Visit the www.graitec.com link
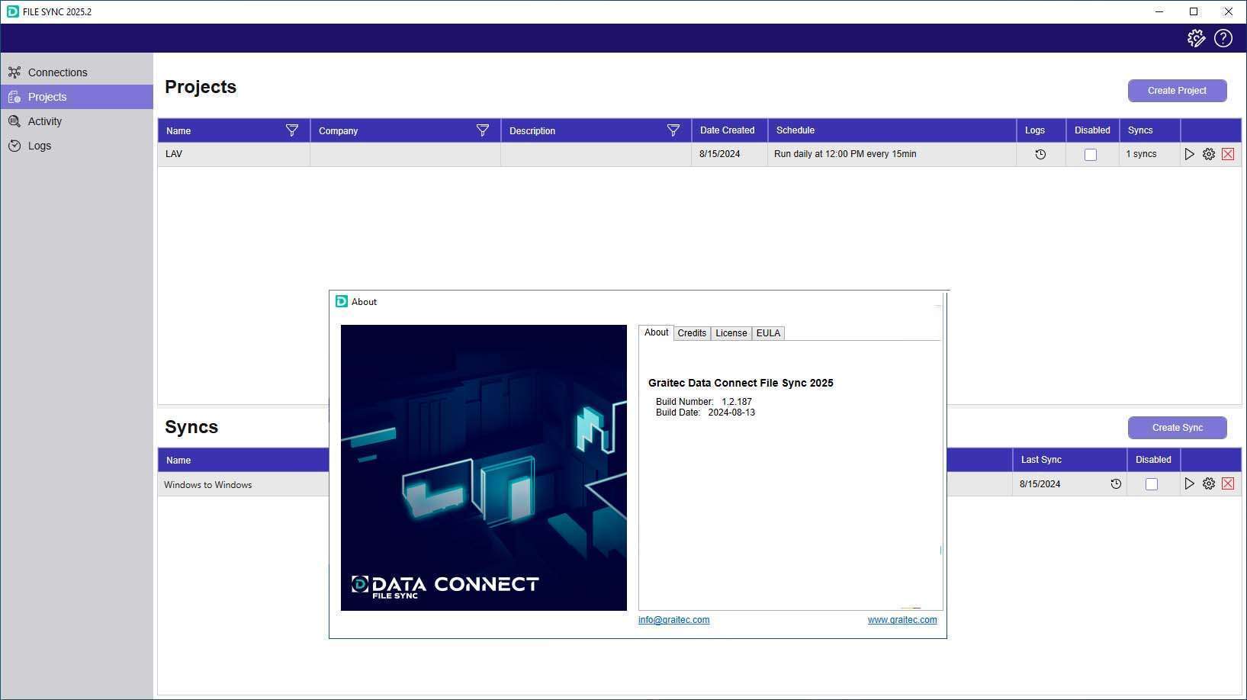 pos(902,620)
